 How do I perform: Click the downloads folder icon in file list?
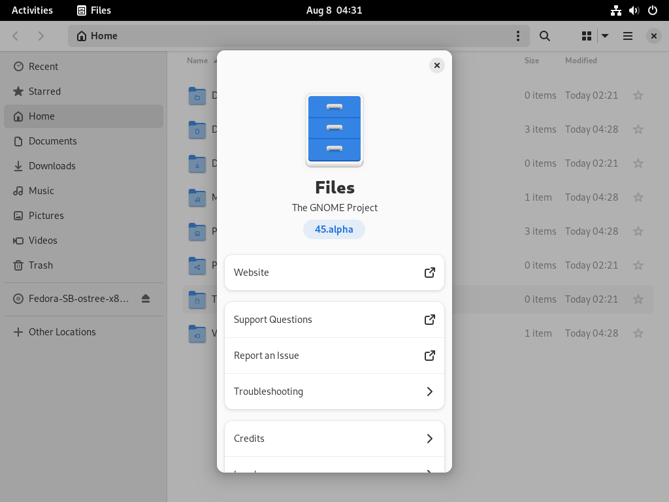[x=197, y=163]
